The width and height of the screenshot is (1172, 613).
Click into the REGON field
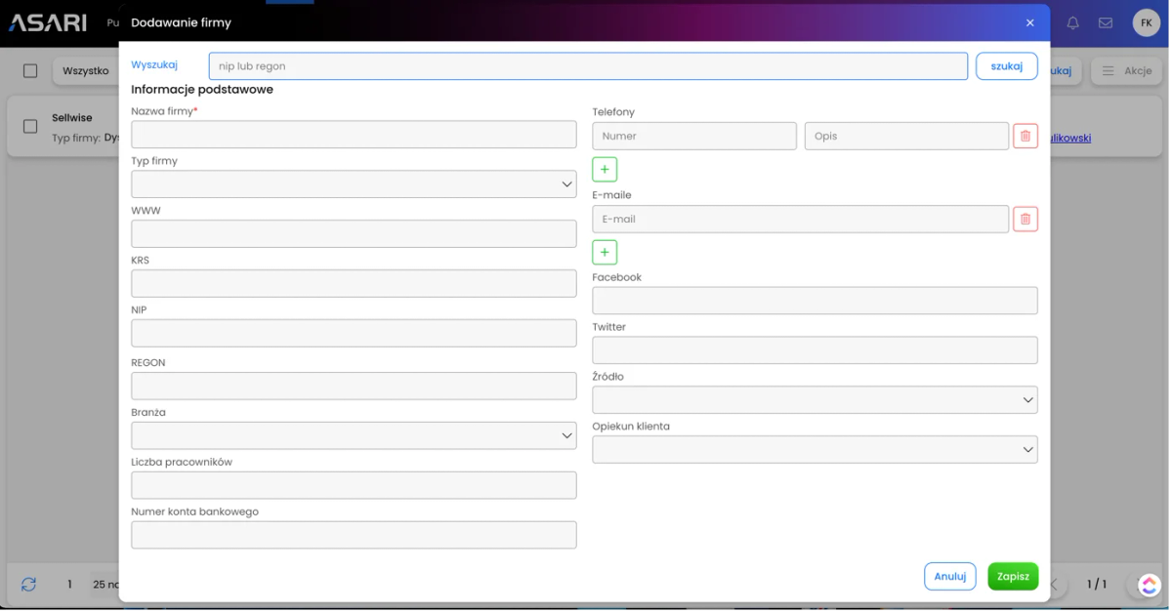pos(354,386)
